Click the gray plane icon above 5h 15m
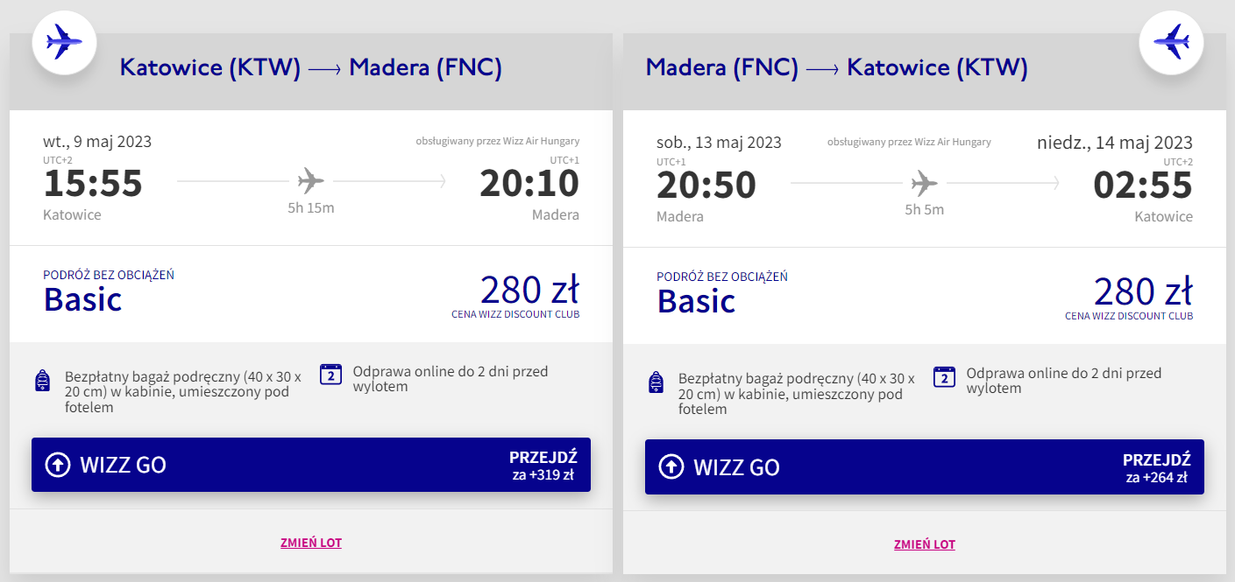 pyautogui.click(x=310, y=181)
